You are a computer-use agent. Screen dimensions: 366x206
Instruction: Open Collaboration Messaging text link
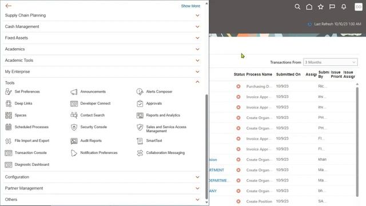tap(165, 153)
